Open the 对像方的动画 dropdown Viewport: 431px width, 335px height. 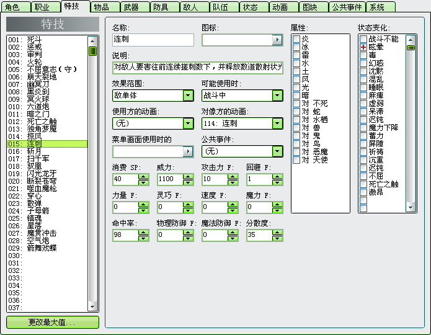coord(277,123)
